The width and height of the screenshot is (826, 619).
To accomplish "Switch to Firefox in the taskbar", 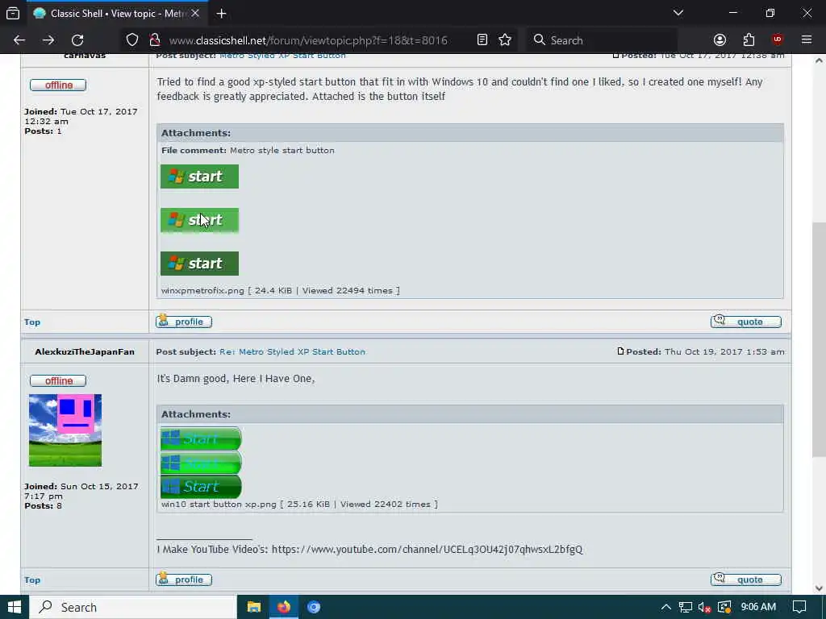I will point(284,608).
